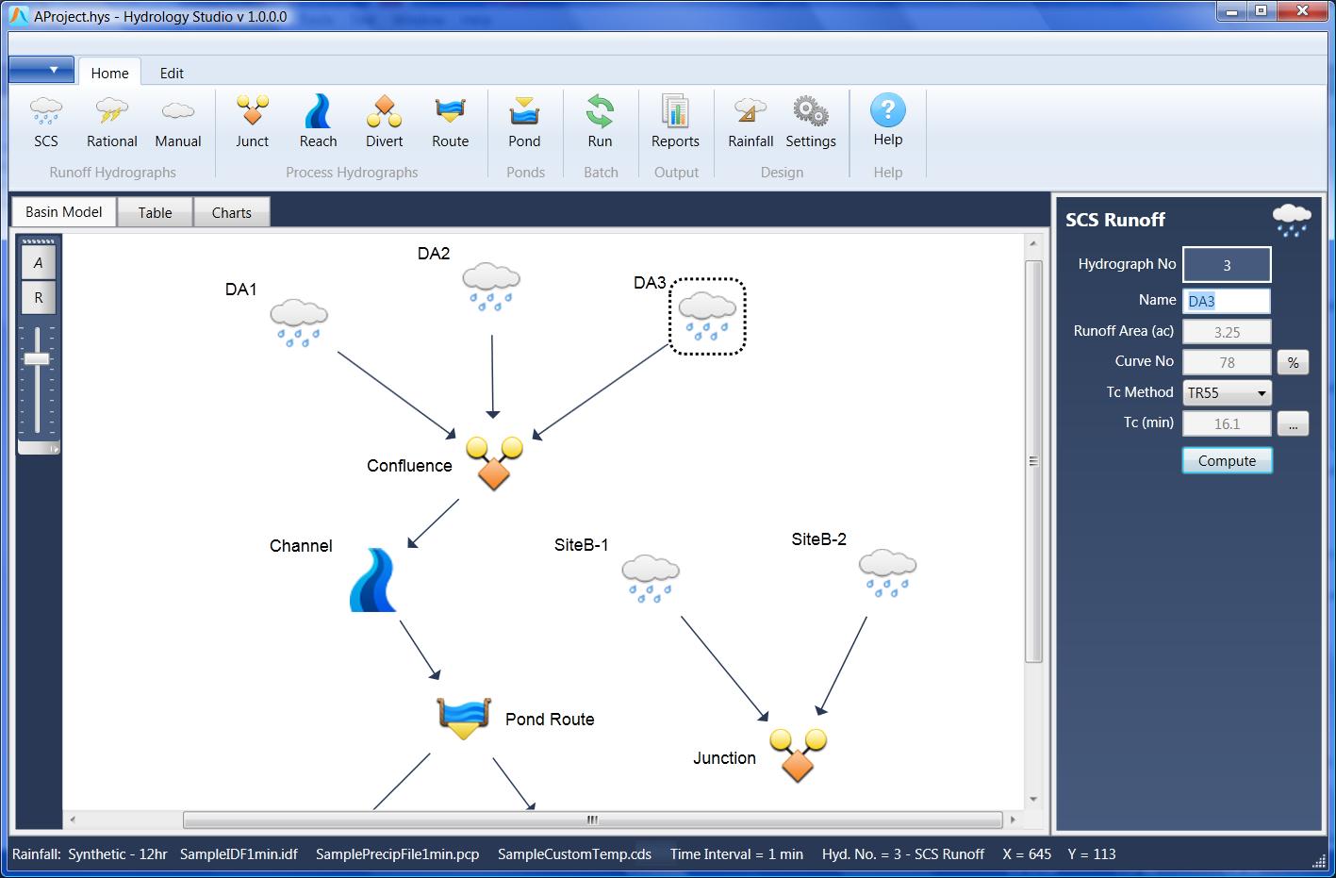
Task: Open the Rainfall design tool
Action: coord(749,123)
